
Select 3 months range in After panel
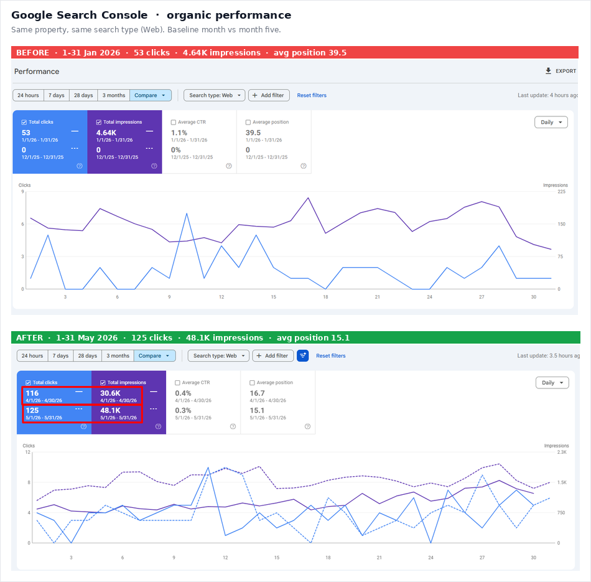click(x=118, y=355)
